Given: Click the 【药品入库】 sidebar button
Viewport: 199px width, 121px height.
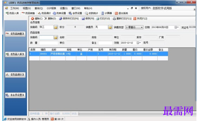Looking at the screenshot, I should point(15,54).
